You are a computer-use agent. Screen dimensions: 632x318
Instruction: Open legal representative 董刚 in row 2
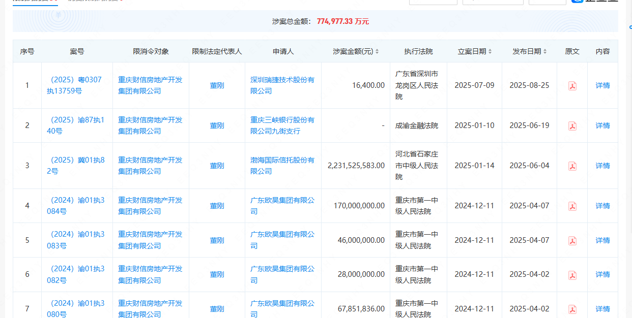coord(217,125)
